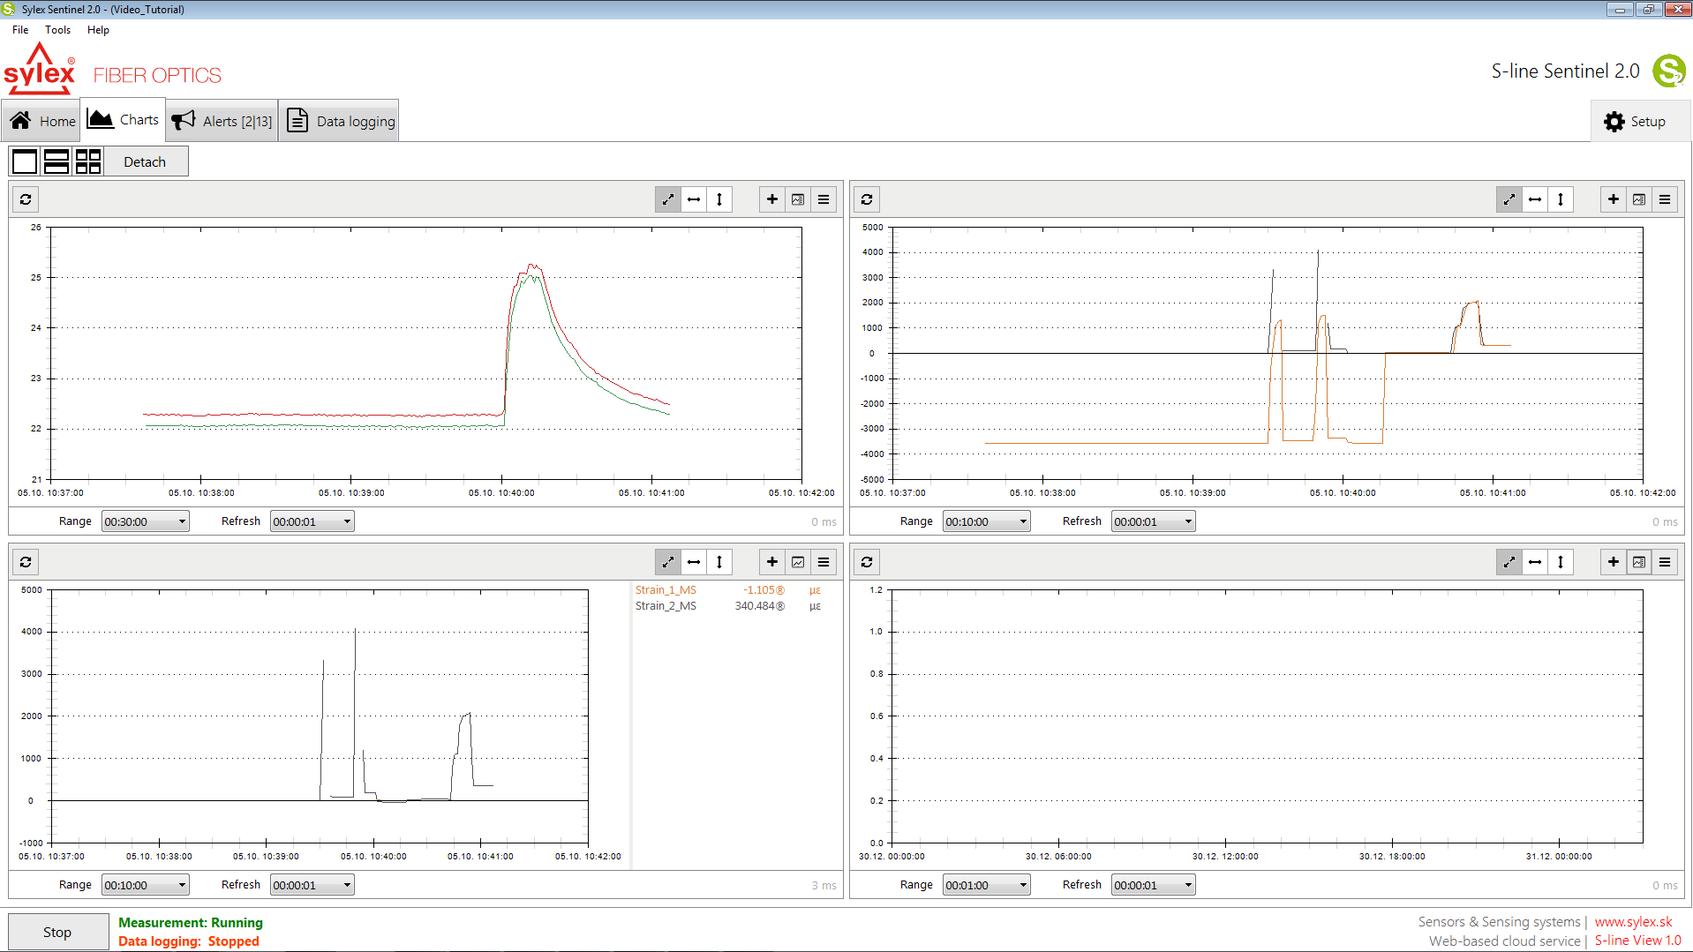Click the refresh icon on the top-left chart
The width and height of the screenshot is (1693, 952).
point(26,199)
